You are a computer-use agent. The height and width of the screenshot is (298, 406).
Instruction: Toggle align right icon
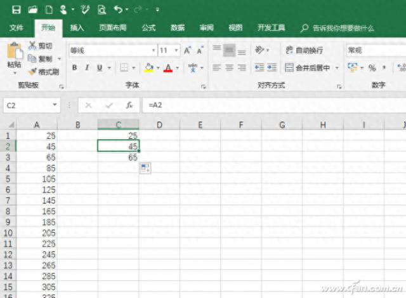pyautogui.click(x=242, y=68)
